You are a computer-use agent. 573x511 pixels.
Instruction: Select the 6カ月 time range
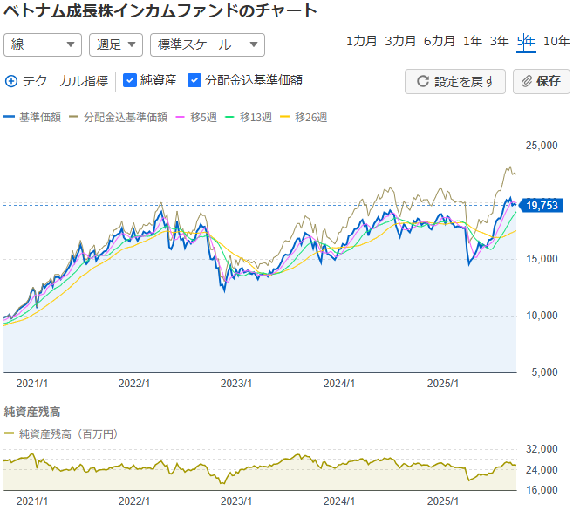pyautogui.click(x=440, y=41)
